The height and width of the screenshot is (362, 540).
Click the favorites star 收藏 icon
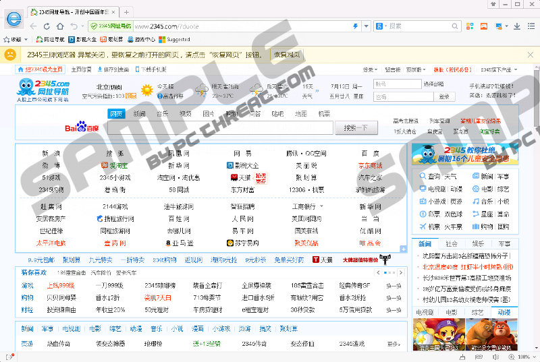coord(6,40)
